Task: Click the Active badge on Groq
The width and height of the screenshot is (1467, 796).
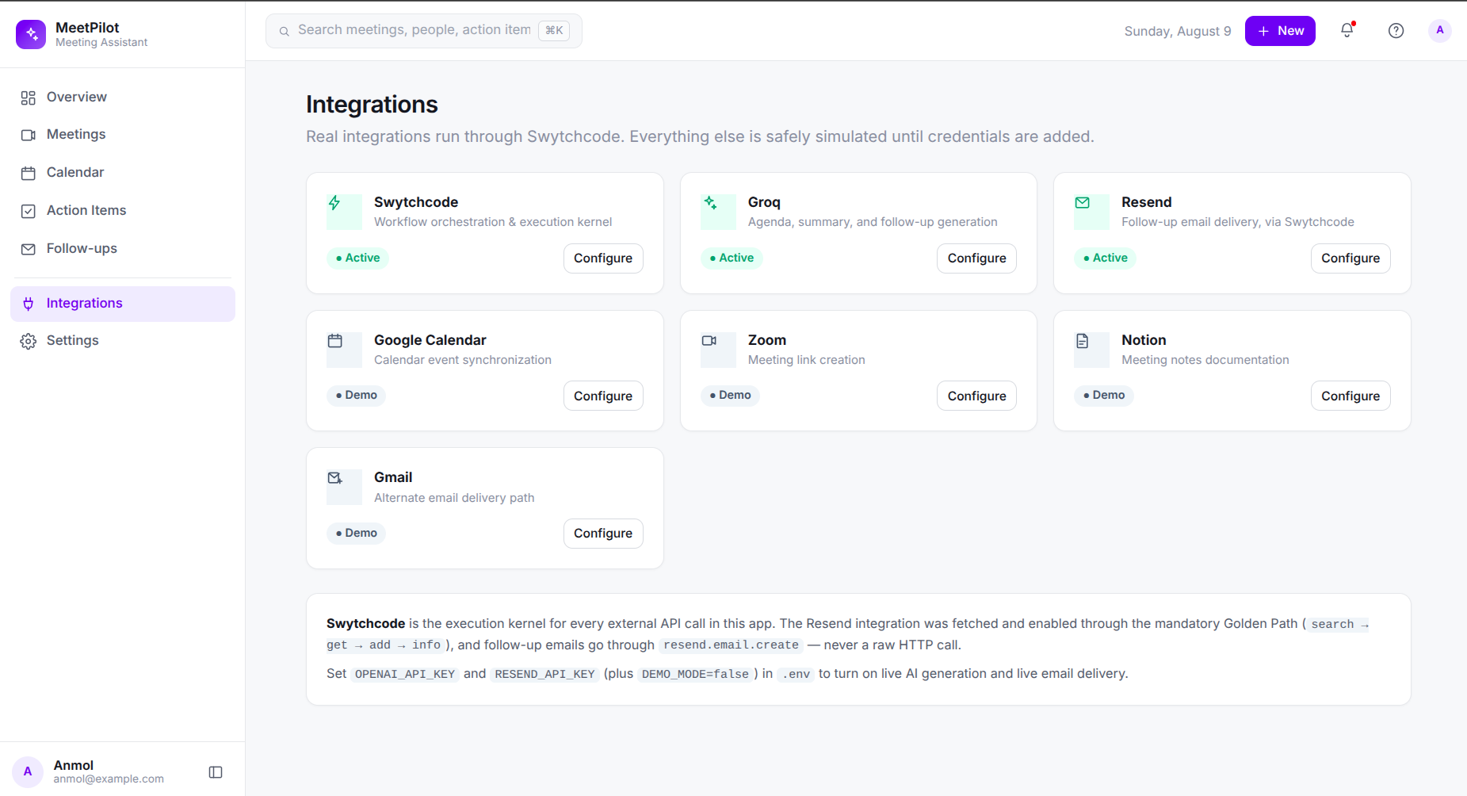Action: coord(732,258)
